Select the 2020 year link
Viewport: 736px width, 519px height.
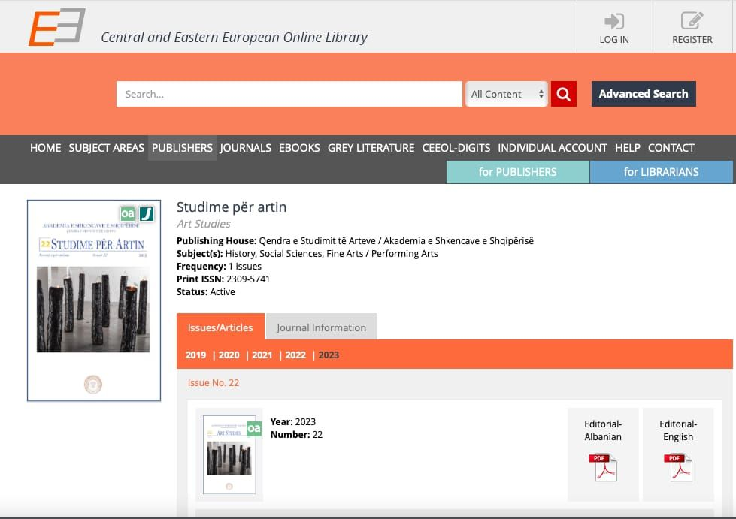[x=229, y=355]
